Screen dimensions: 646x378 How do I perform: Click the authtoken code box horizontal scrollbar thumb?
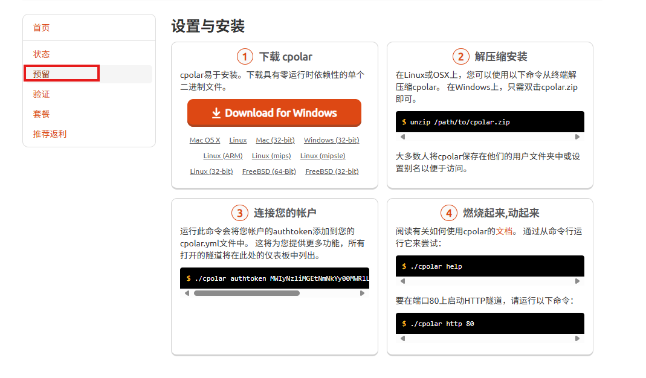click(x=247, y=293)
